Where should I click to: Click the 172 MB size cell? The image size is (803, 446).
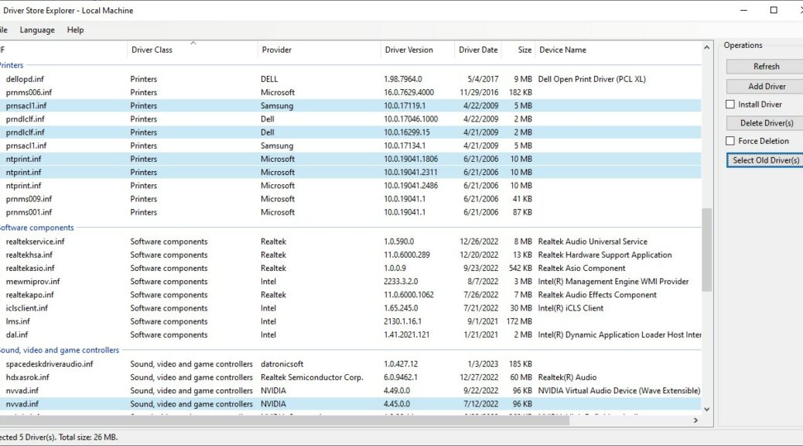(x=519, y=321)
